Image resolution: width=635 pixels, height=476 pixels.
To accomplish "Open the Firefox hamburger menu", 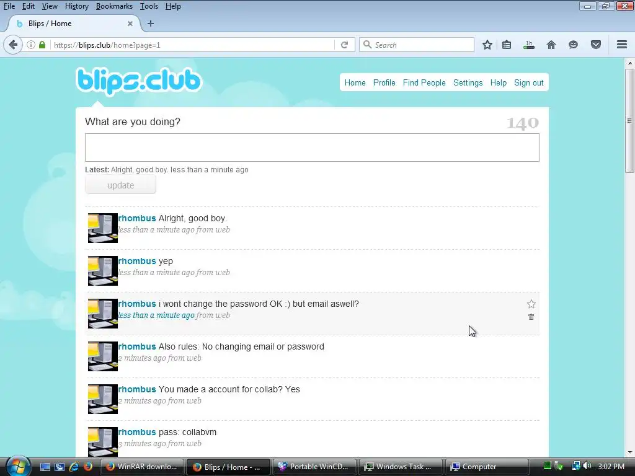I will (x=622, y=45).
